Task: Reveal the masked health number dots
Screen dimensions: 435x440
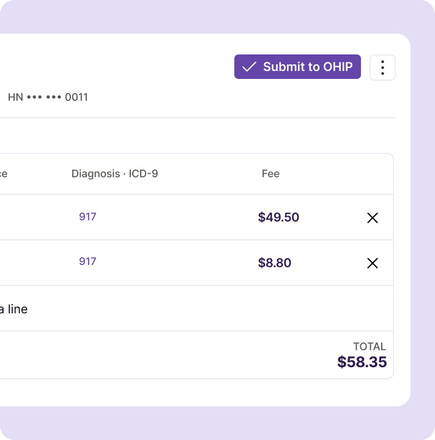Action: [x=44, y=97]
